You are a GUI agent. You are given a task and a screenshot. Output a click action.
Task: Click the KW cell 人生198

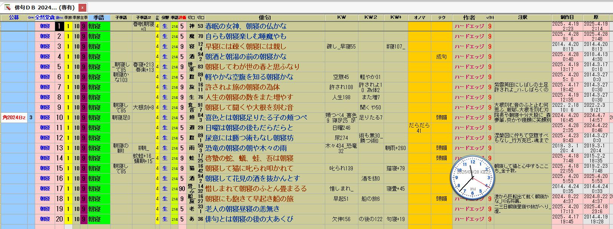tap(341, 97)
